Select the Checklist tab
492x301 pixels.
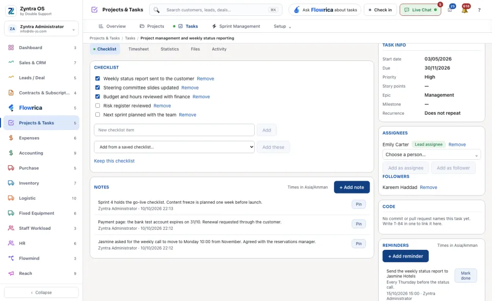[105, 49]
